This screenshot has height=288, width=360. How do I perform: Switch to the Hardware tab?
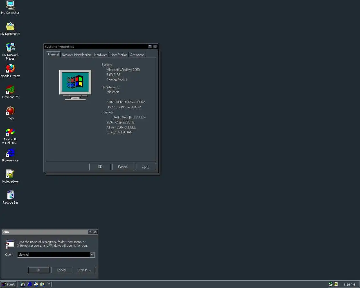coord(101,55)
